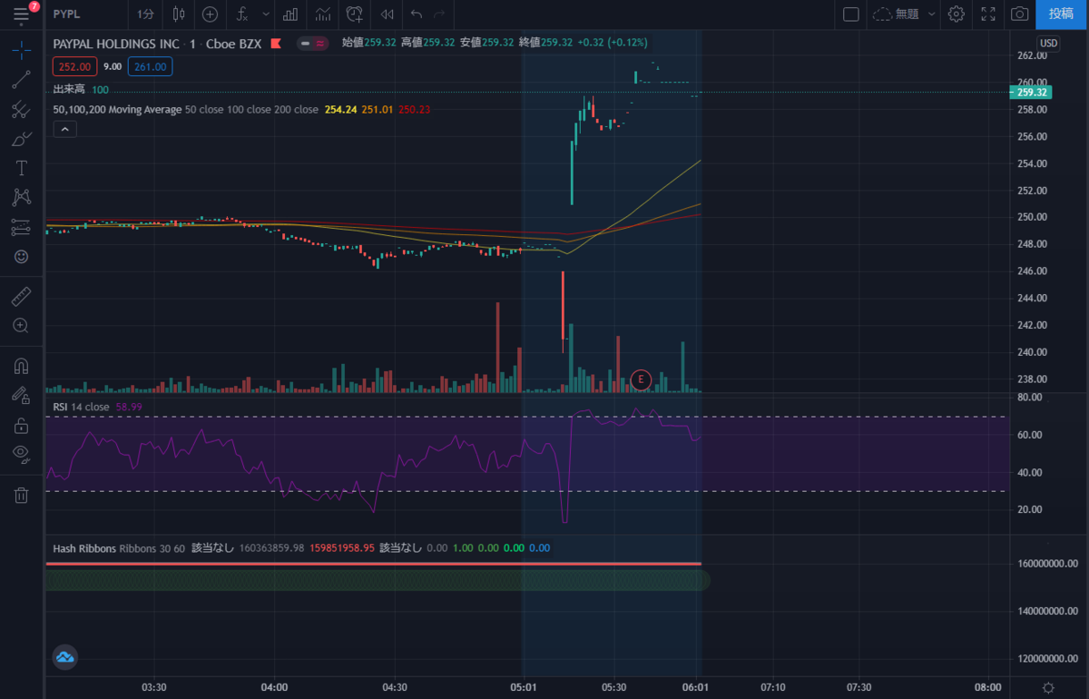Expand the indicator templates dropdown arrow
The image size is (1089, 699).
pyautogui.click(x=266, y=14)
